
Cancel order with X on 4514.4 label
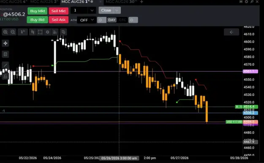(x=237, y=106)
